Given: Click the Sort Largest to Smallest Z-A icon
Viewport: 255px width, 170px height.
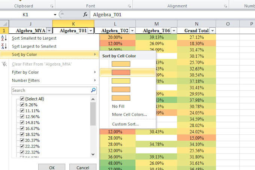Looking at the screenshot, I should pyautogui.click(x=4, y=46).
